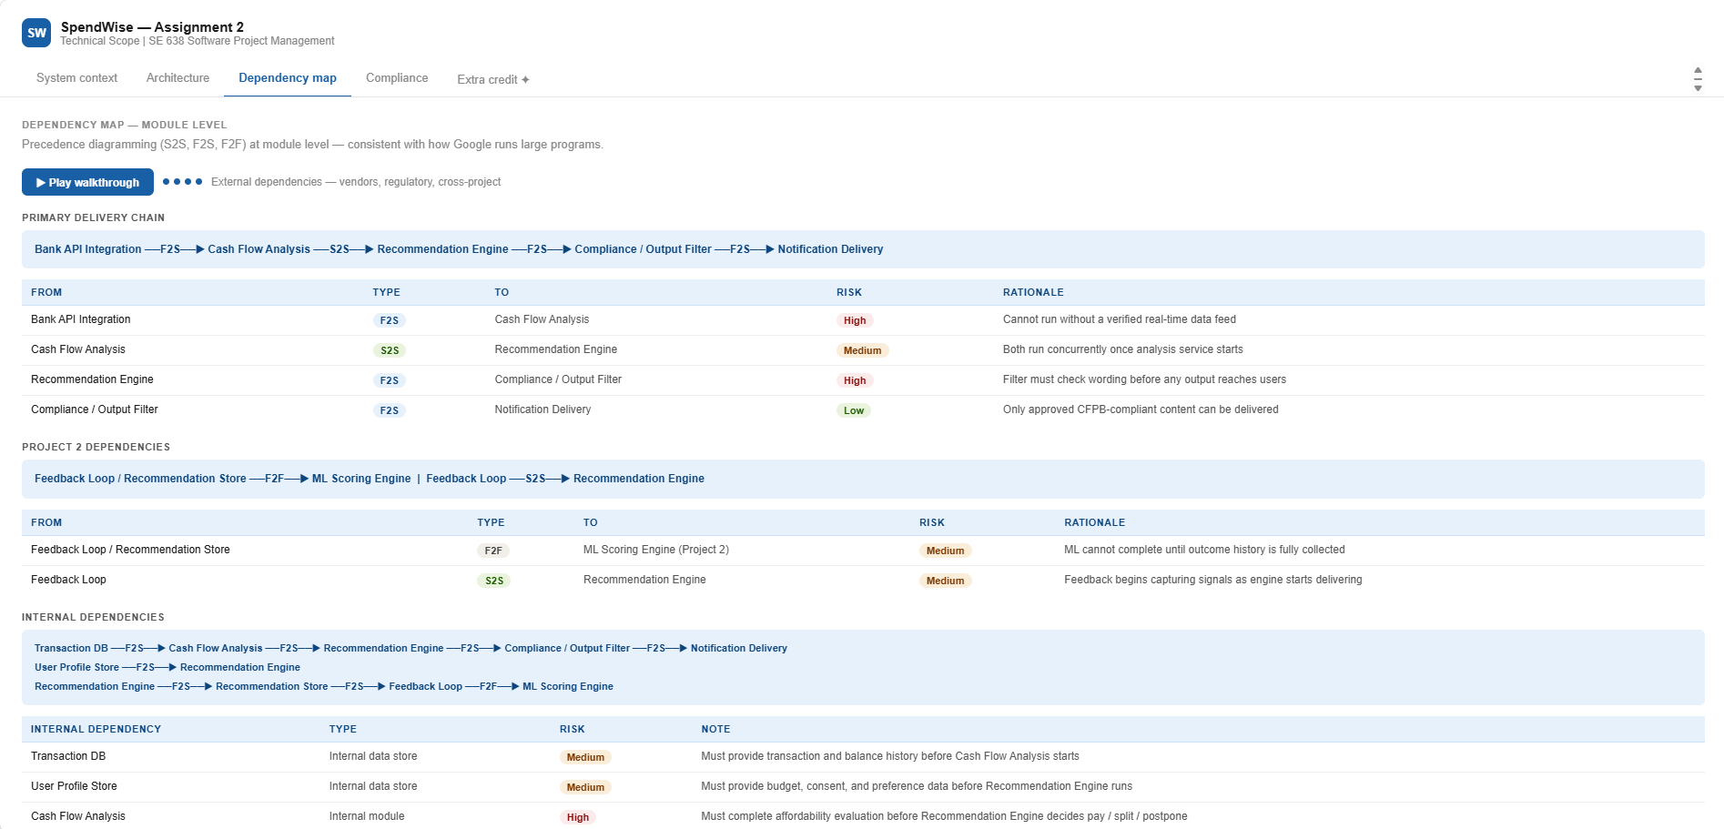Click 'Both run concurrently once analysis service starts'
Viewport: 1724px width, 829px height.
pos(1122,349)
